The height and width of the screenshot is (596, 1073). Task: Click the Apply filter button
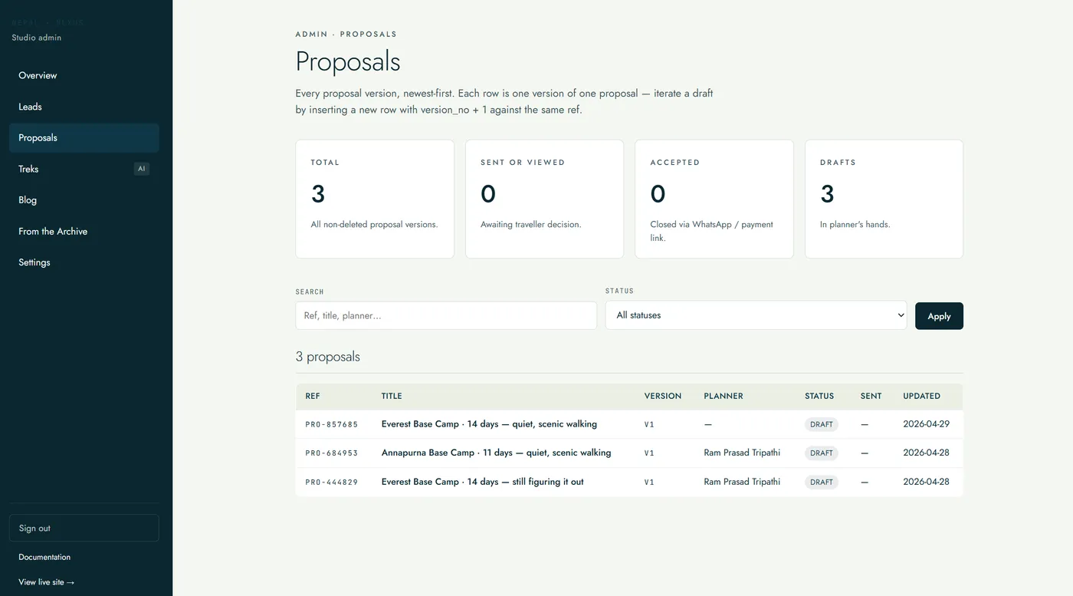tap(939, 316)
